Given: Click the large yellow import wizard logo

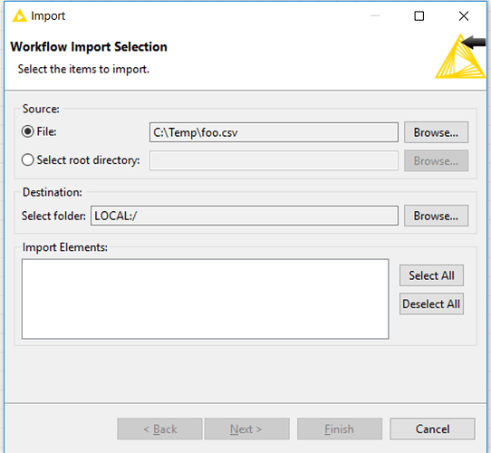Looking at the screenshot, I should (x=460, y=56).
